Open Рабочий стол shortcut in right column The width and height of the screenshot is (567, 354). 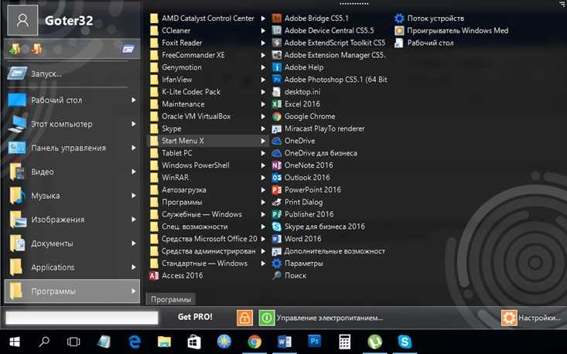424,43
